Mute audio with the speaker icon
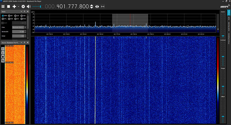The image size is (231, 125). click(x=29, y=6)
